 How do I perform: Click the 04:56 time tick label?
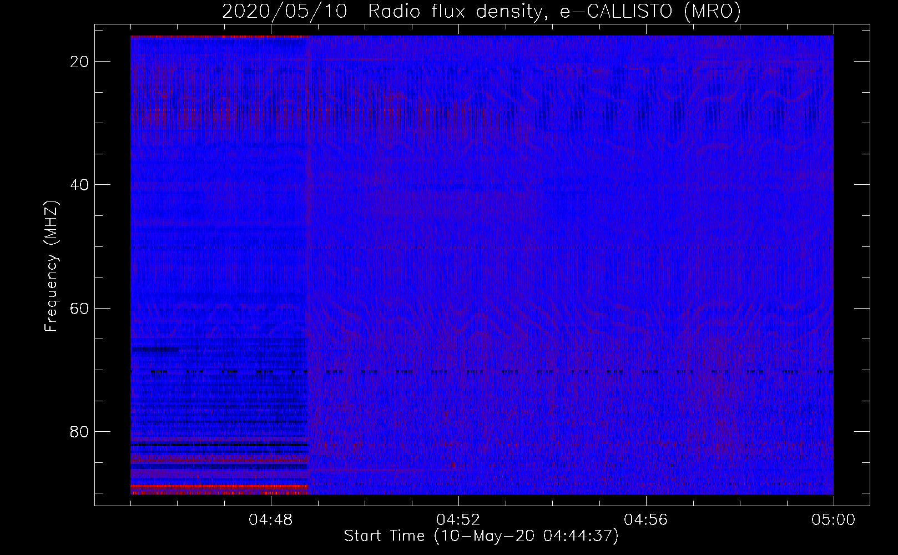coord(646,520)
